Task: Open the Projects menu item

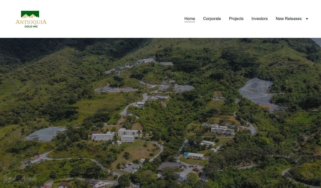Action: 236,19
